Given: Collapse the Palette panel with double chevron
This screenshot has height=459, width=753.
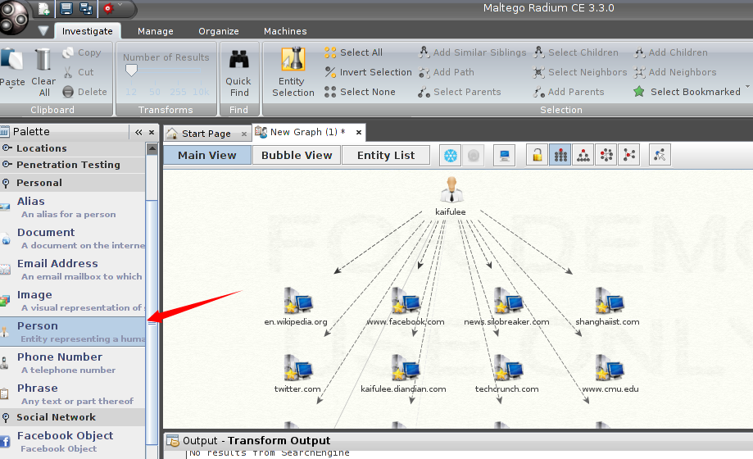Looking at the screenshot, I should click(138, 132).
